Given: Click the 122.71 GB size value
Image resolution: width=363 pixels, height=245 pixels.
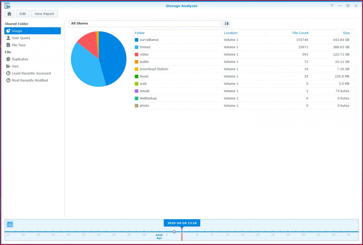Looking at the screenshot, I should [x=341, y=54].
